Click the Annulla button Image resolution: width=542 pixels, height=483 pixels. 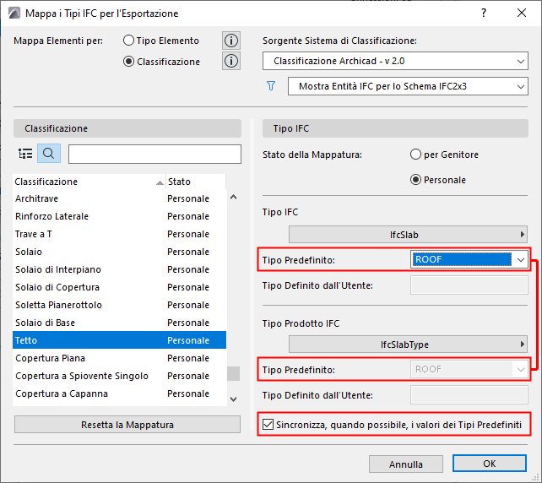[406, 464]
